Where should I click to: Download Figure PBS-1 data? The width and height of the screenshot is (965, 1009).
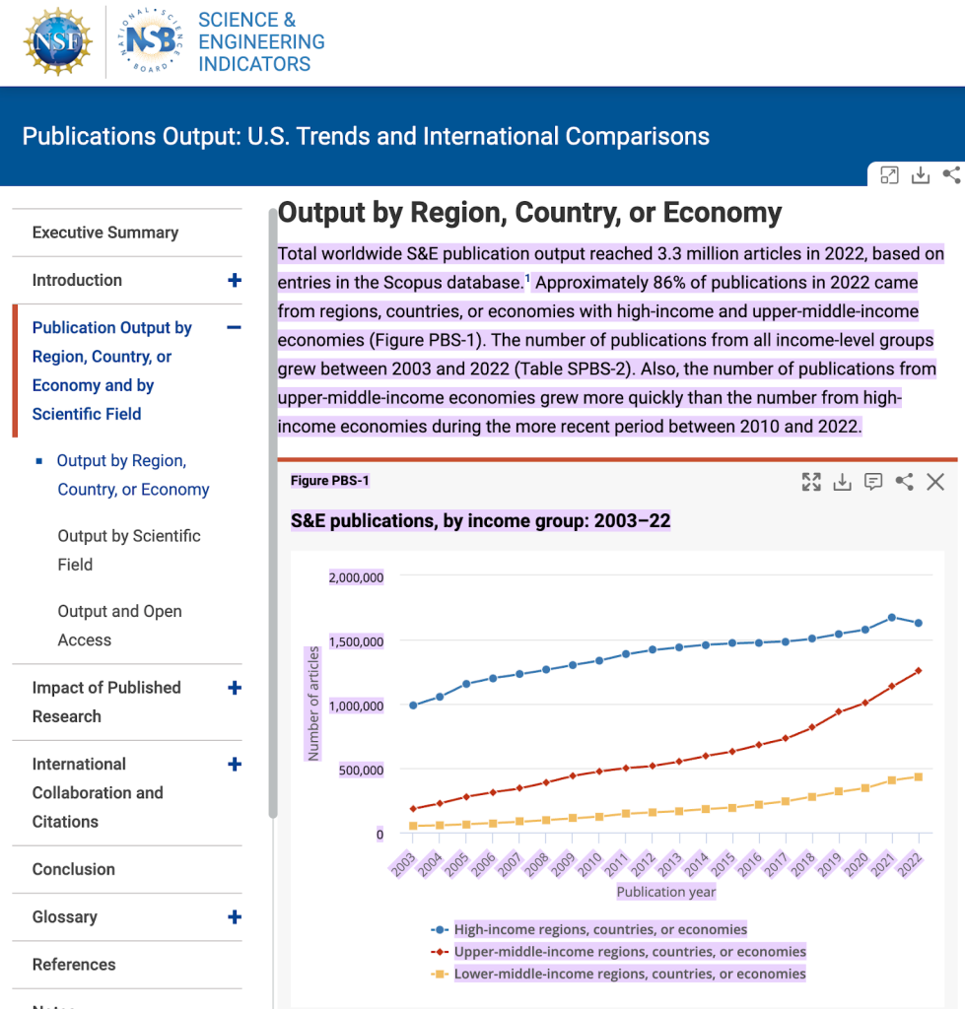(842, 482)
